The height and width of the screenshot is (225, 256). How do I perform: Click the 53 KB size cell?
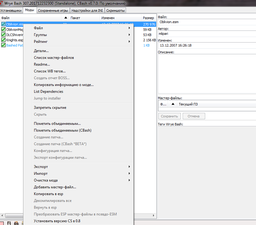coord(148,35)
